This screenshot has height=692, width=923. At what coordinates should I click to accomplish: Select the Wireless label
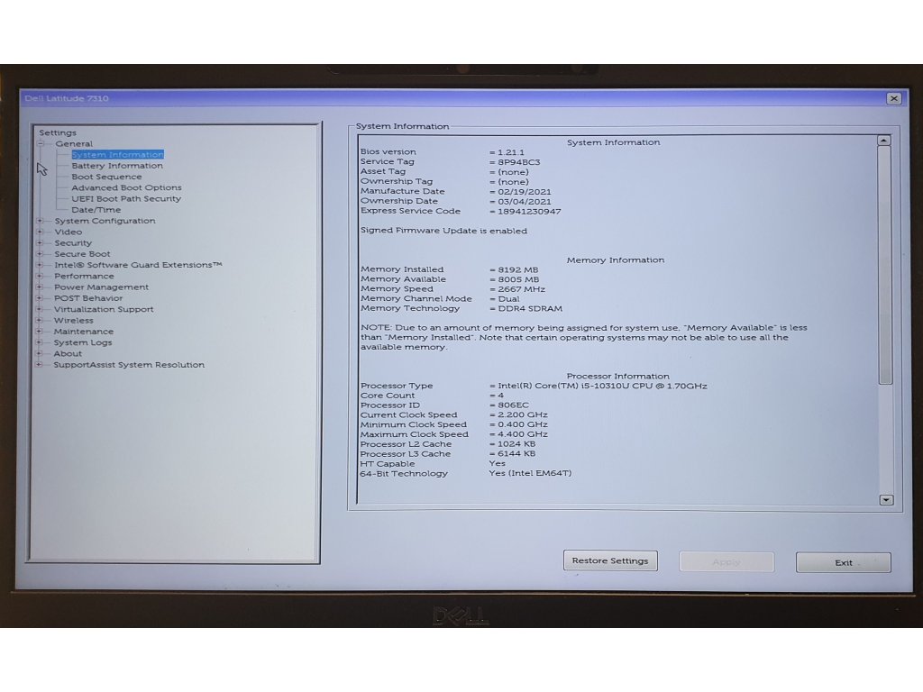[74, 321]
